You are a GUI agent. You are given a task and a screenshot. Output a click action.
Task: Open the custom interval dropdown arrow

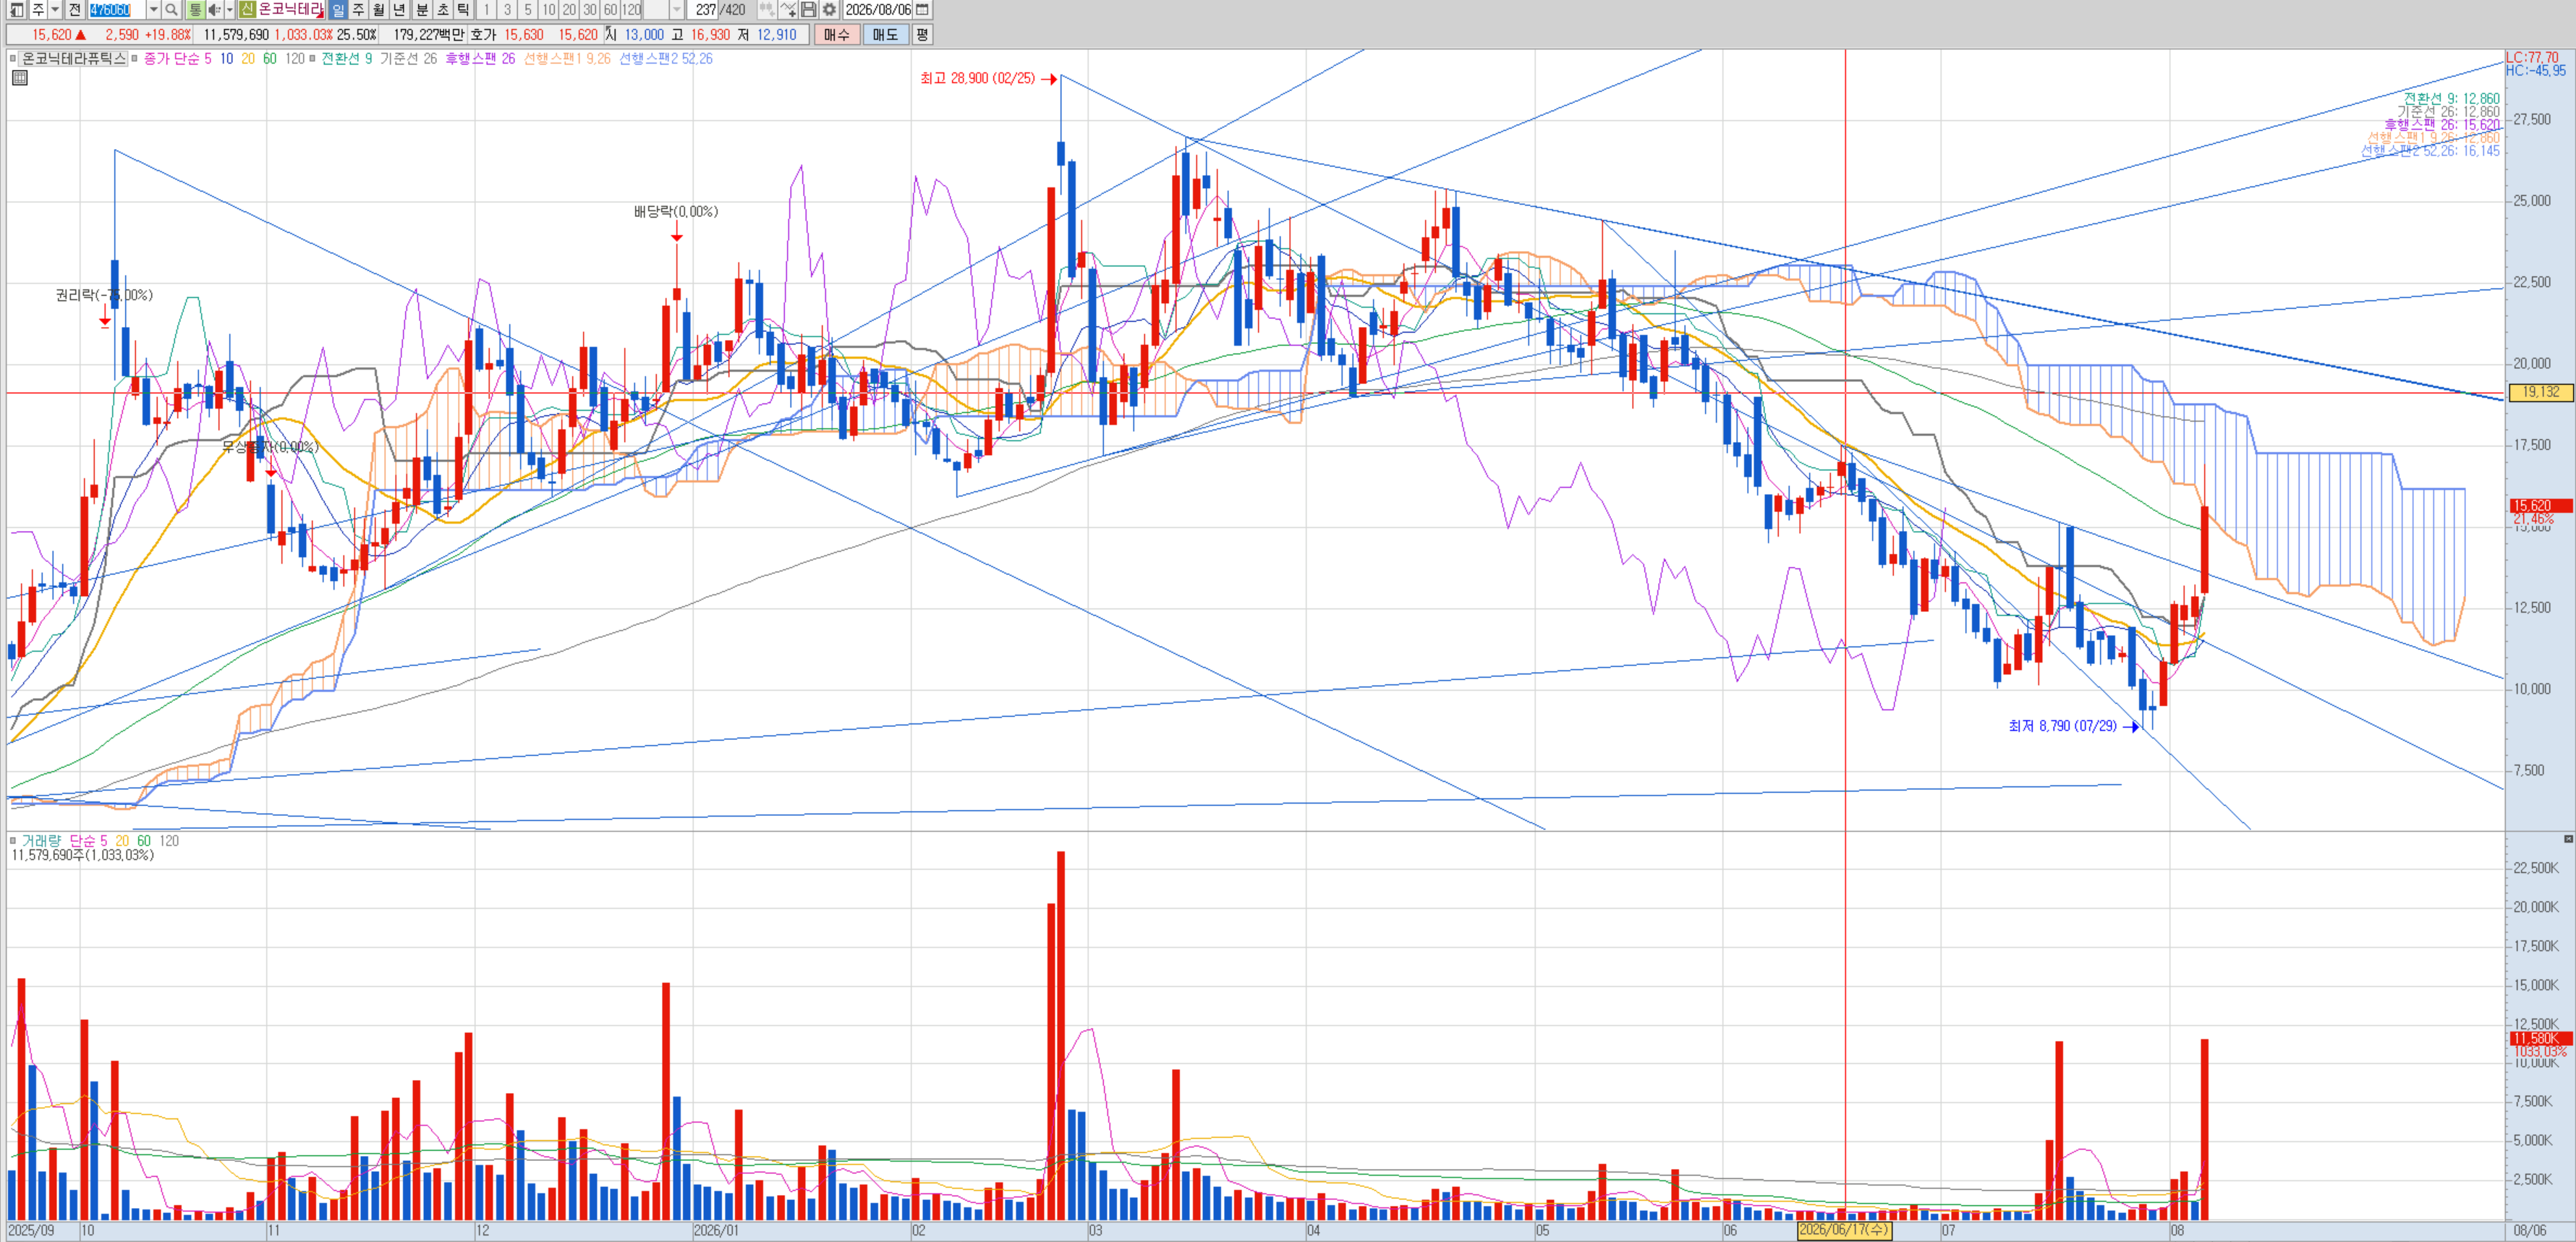click(677, 10)
